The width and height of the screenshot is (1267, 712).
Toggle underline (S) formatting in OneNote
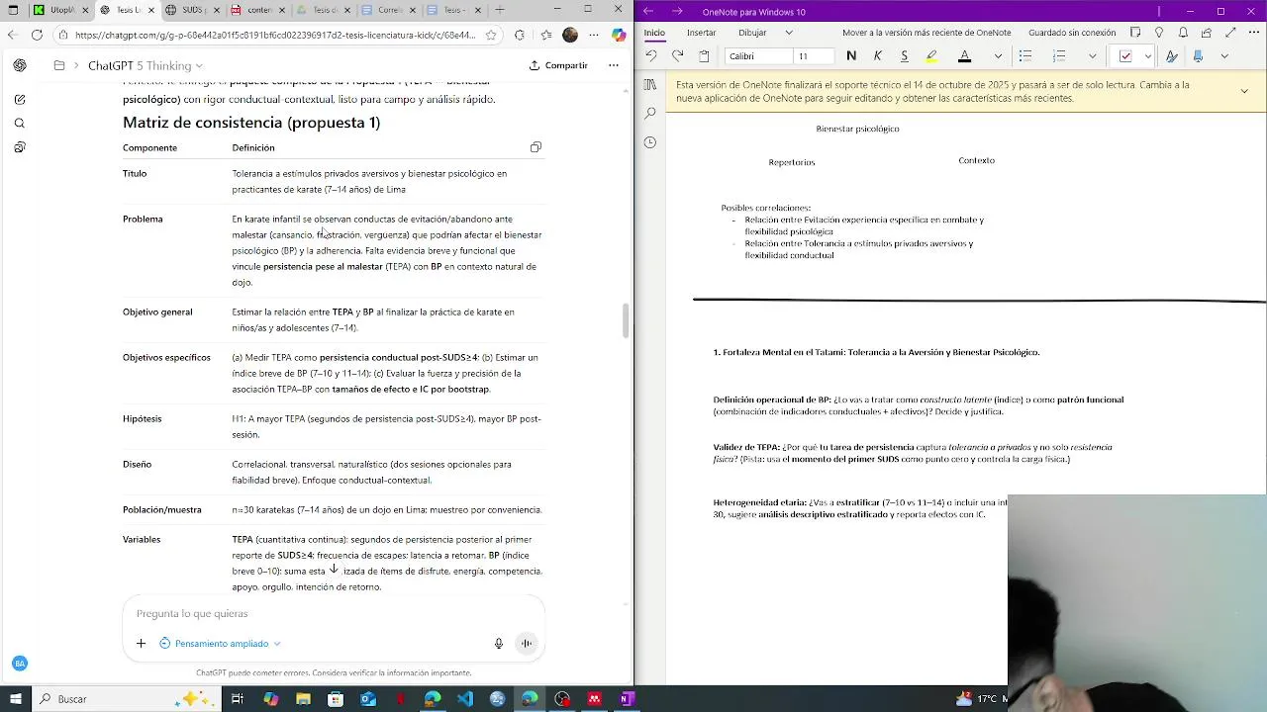(x=904, y=56)
